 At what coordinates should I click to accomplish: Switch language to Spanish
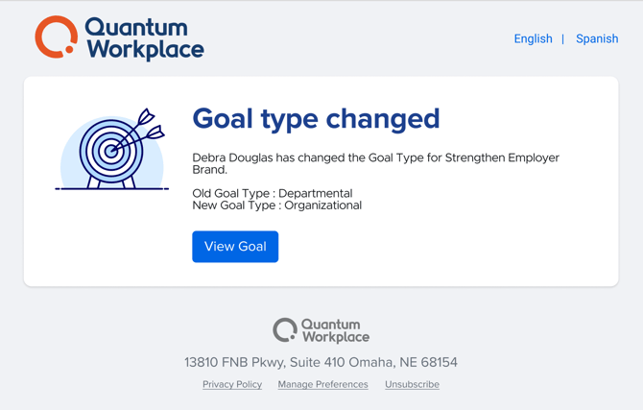click(x=597, y=39)
